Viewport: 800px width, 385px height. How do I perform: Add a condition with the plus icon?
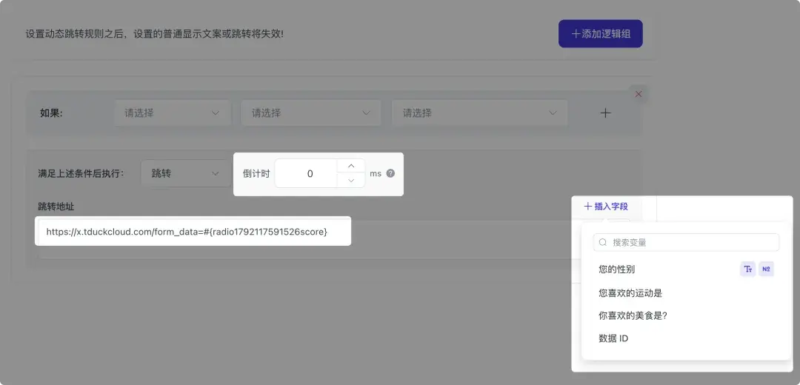click(605, 113)
